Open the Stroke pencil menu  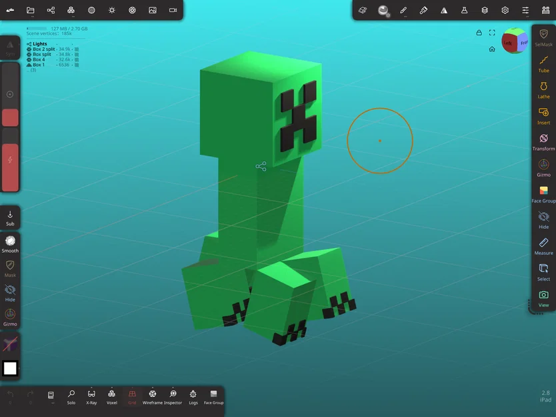[403, 10]
